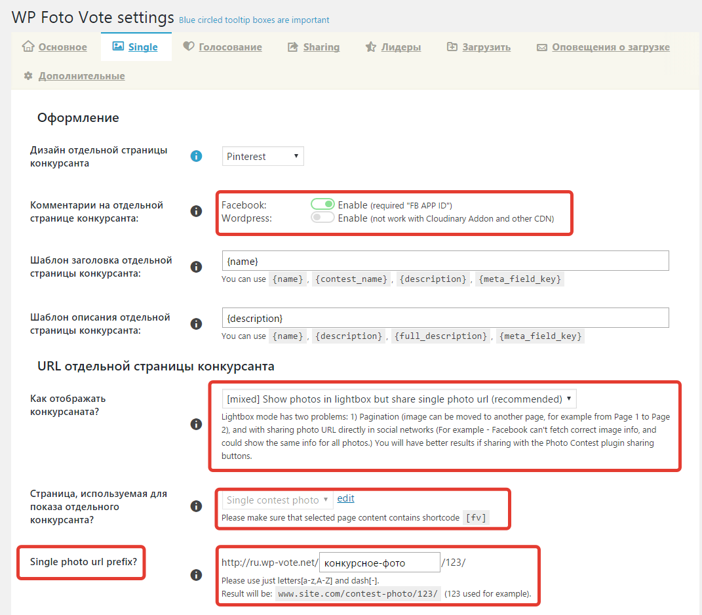Disable the Facebook comments toggle
702x615 pixels.
(322, 205)
